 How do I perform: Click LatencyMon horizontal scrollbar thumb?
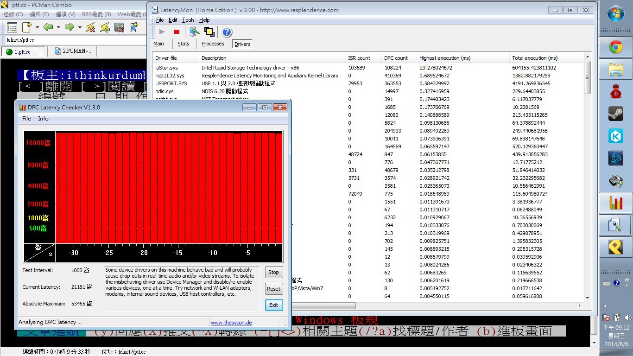323,306
